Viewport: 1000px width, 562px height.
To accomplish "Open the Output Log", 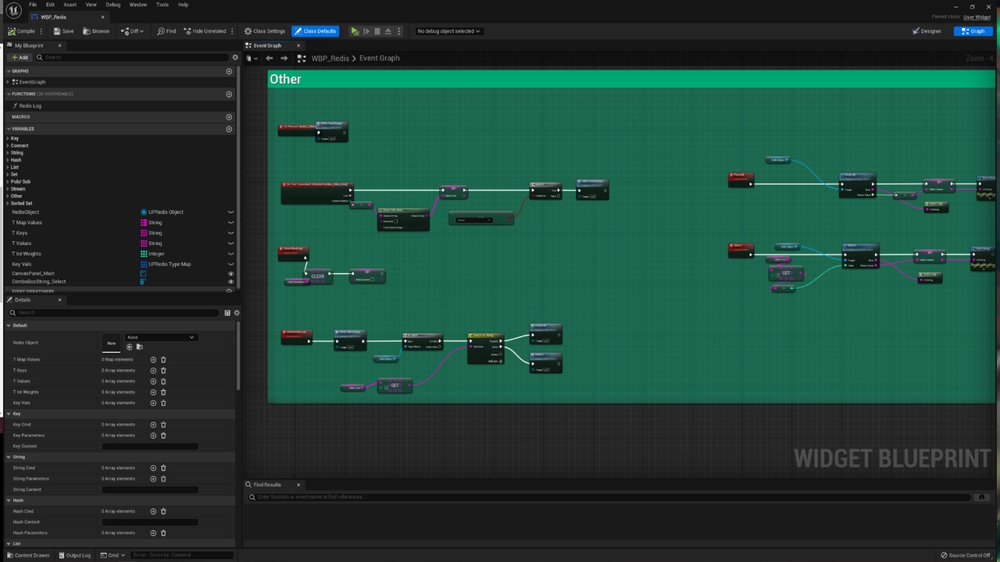I will point(75,555).
